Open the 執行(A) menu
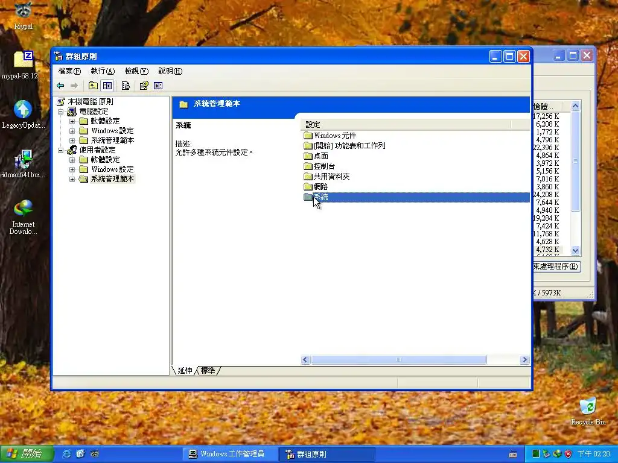 click(103, 71)
